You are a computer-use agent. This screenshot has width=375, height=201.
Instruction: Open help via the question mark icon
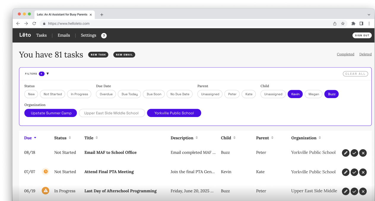click(x=104, y=35)
